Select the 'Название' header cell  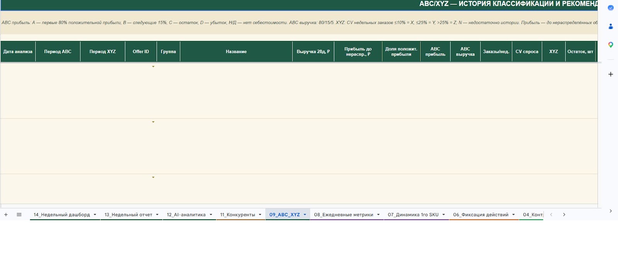coord(236,51)
